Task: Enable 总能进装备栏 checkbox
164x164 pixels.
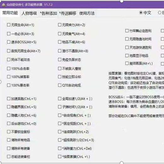Action: pos(8,157)
